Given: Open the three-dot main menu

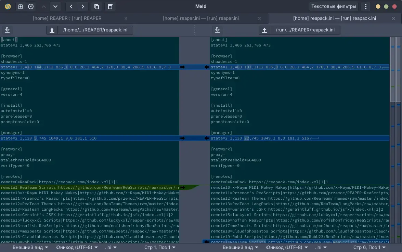Looking at the screenshot, I should tap(366, 6).
